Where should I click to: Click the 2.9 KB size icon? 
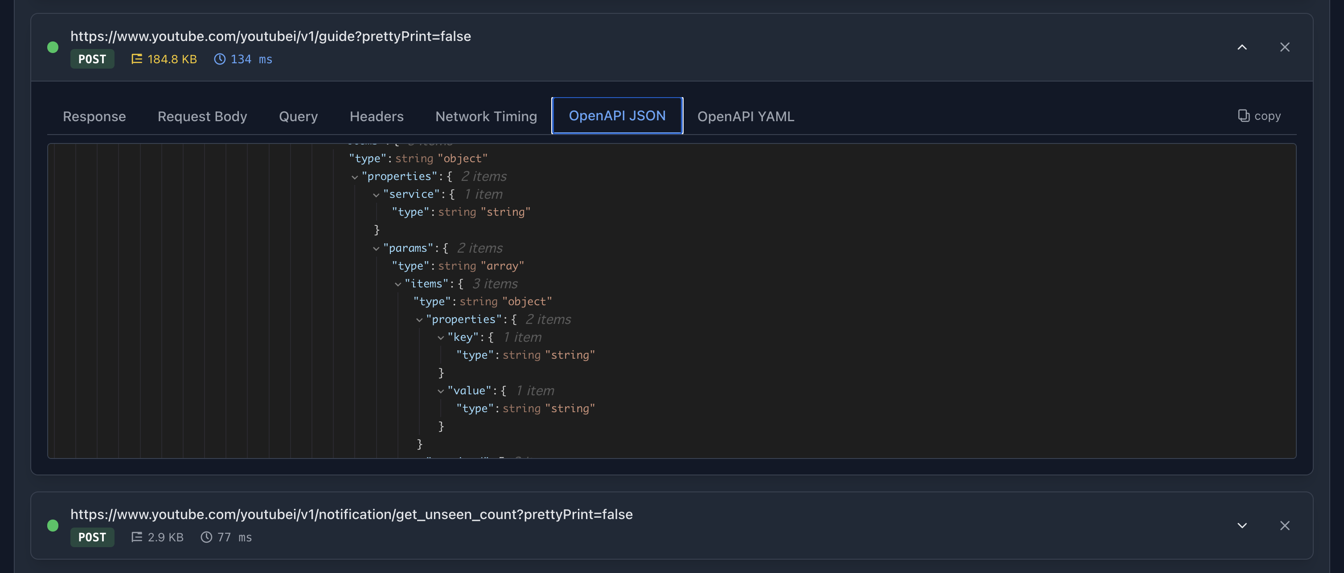click(137, 537)
